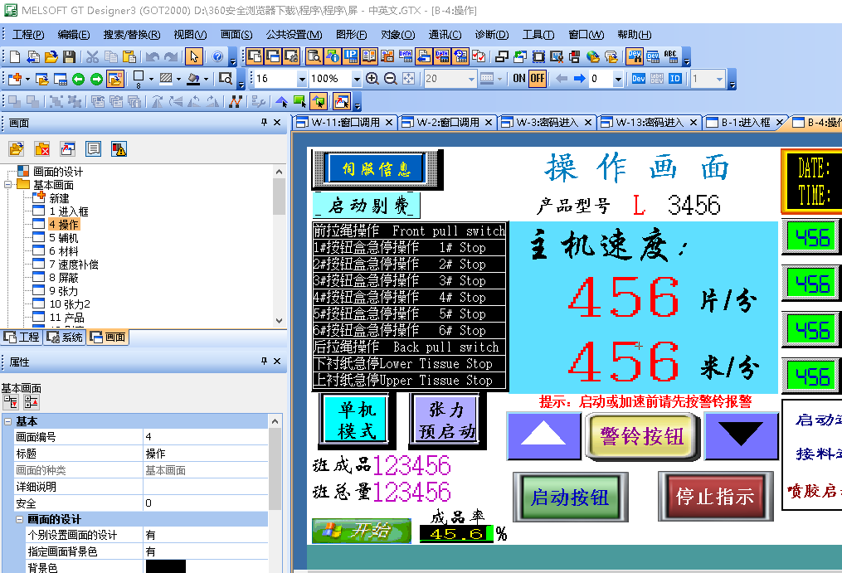This screenshot has width=842, height=573.
Task: Open the Help question mark icon
Action: coord(217,56)
